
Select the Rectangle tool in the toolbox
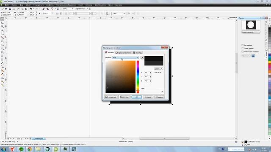click(x=2, y=41)
